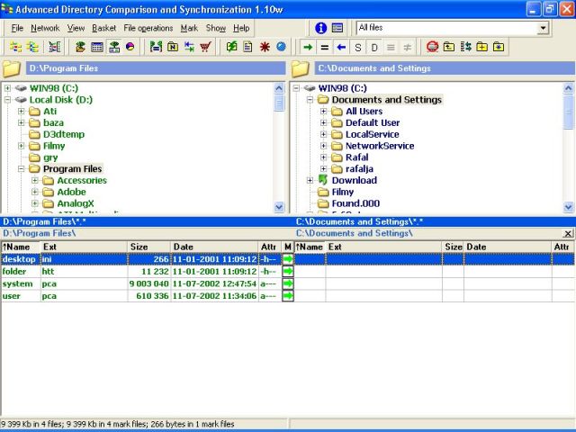Toggle the green right arrow filter
The width and height of the screenshot is (576, 432).
[x=308, y=47]
